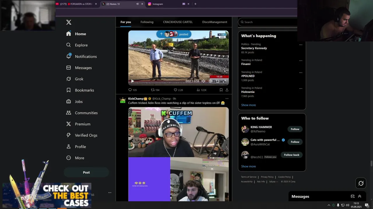View analytics showing 122K views
This screenshot has height=209, width=373.
click(202, 90)
